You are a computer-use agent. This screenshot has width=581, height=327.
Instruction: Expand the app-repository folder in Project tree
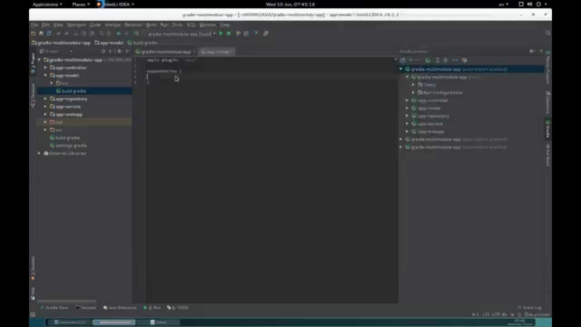point(45,99)
